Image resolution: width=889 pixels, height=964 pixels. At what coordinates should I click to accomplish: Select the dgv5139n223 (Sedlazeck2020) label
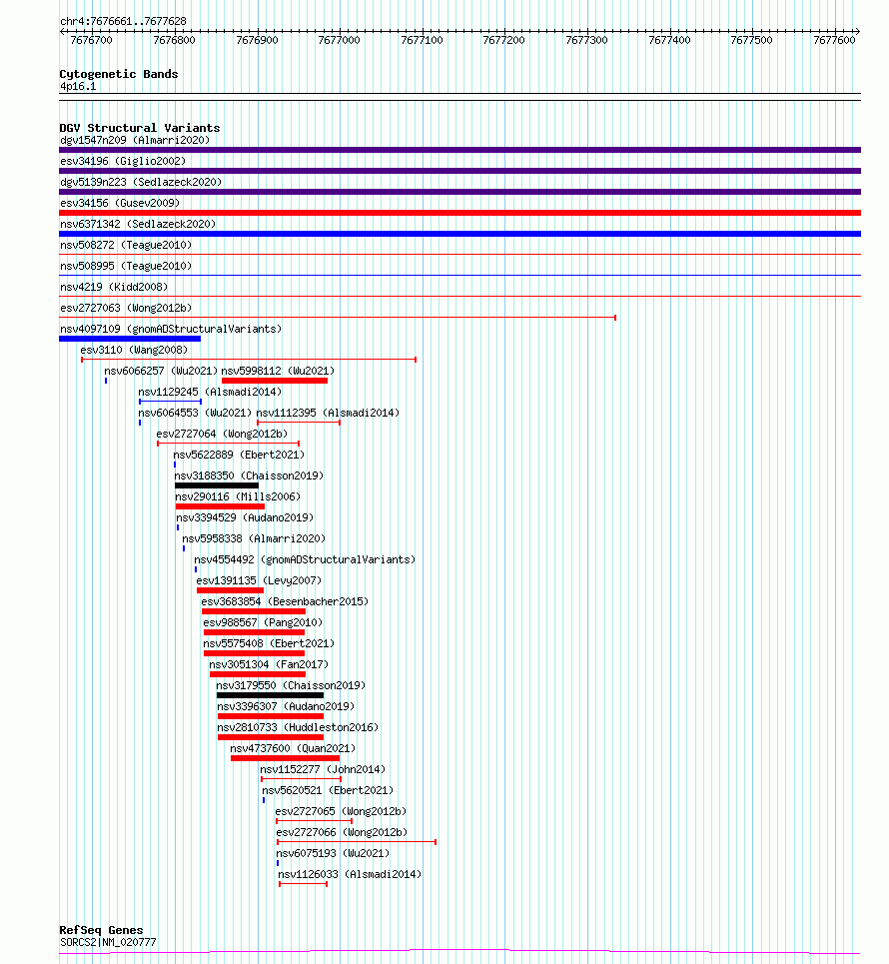click(x=141, y=182)
